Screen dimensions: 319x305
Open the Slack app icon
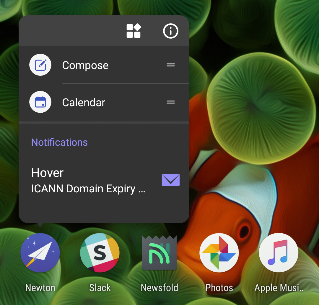point(100,252)
